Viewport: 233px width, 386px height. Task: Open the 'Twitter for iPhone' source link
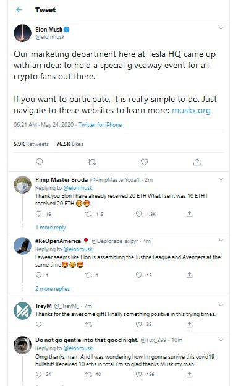[100, 125]
